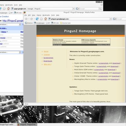Click Screenshots link in site navigation
This screenshot has width=126, height=126.
[x=49, y=58]
